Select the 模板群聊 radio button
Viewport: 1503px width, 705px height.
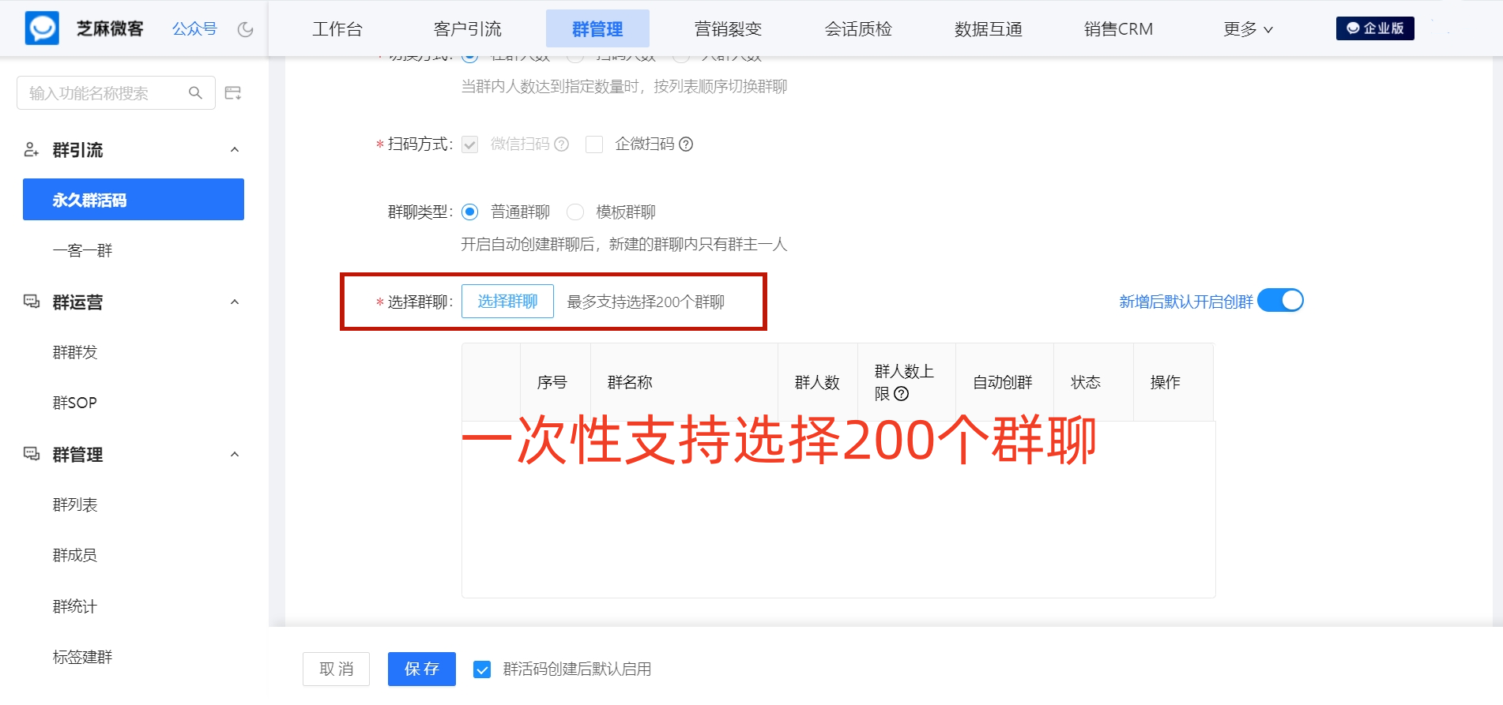pyautogui.click(x=575, y=212)
